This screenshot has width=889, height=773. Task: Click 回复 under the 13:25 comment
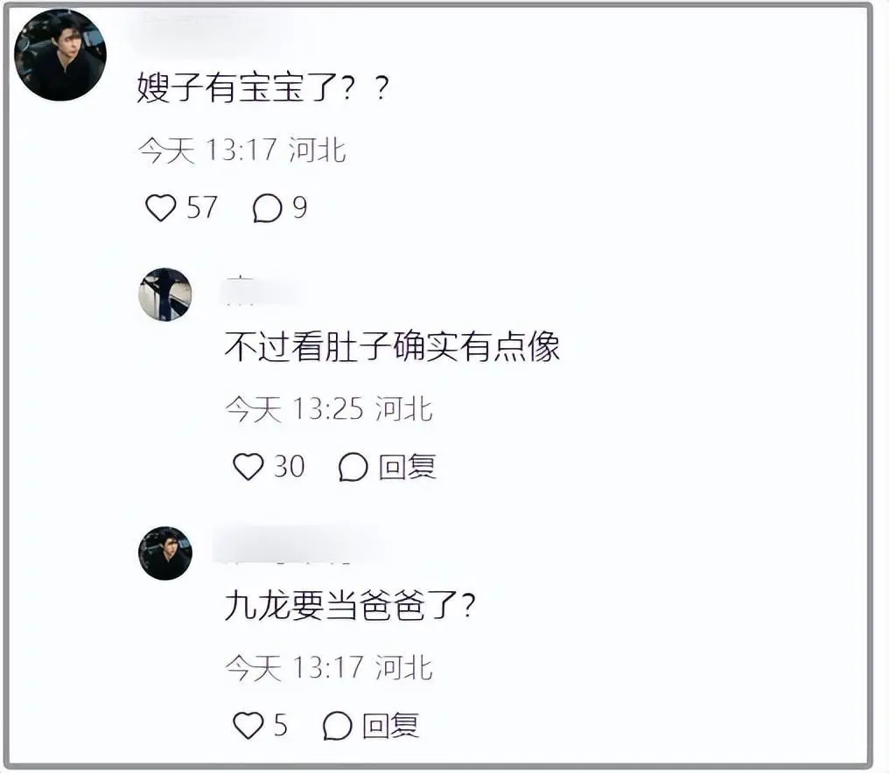[x=408, y=467]
